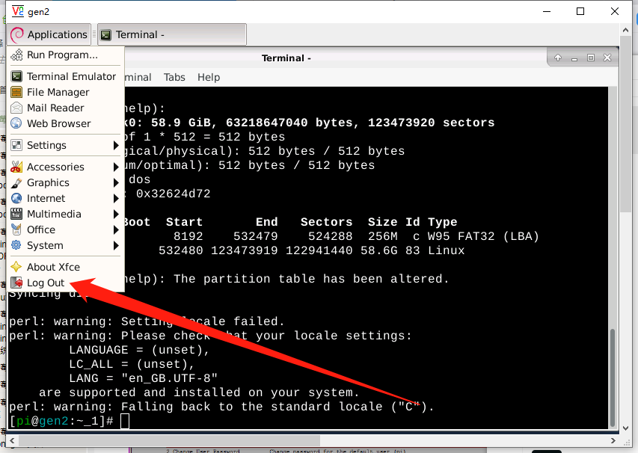Viewport: 638px width, 453px height.
Task: Click the gen2 VNC window logo icon
Action: coord(18,11)
